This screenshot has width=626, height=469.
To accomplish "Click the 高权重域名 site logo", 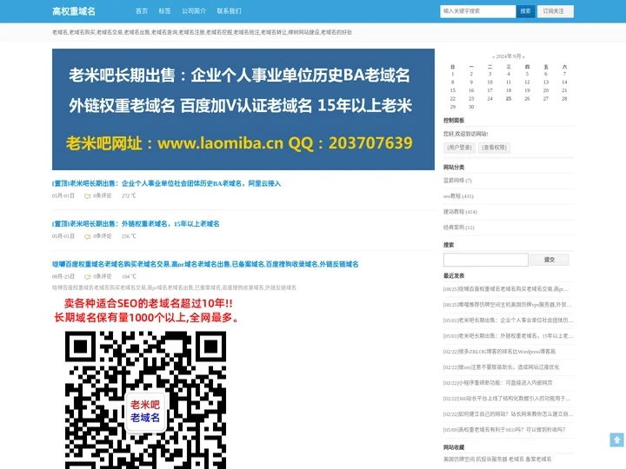I will (74, 11).
